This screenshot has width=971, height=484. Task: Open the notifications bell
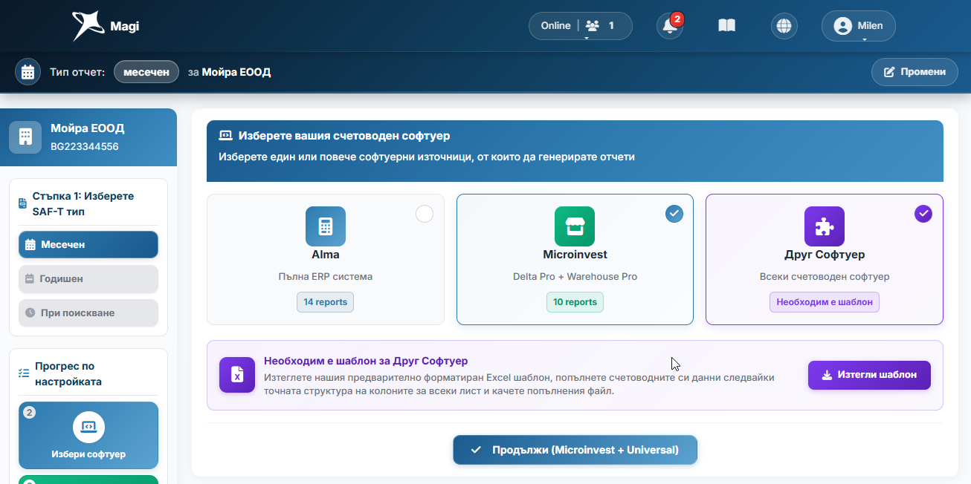point(669,27)
